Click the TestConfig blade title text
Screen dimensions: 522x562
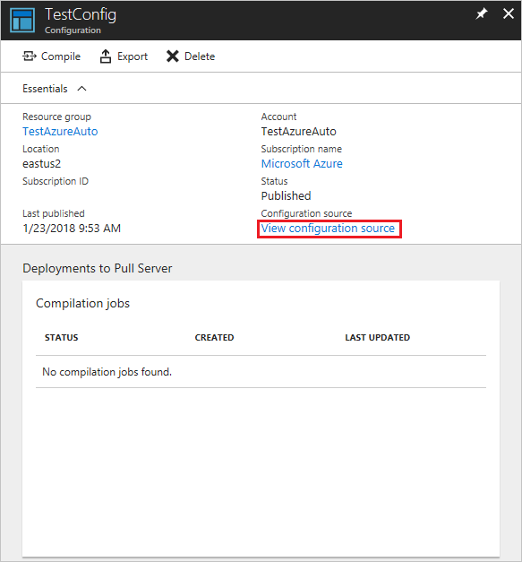pos(81,15)
